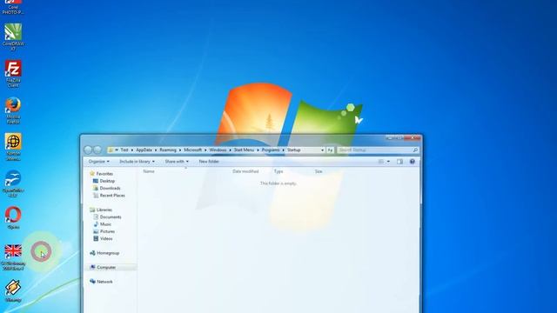
Task: Go to Roaming in the breadcrumb
Action: point(168,150)
